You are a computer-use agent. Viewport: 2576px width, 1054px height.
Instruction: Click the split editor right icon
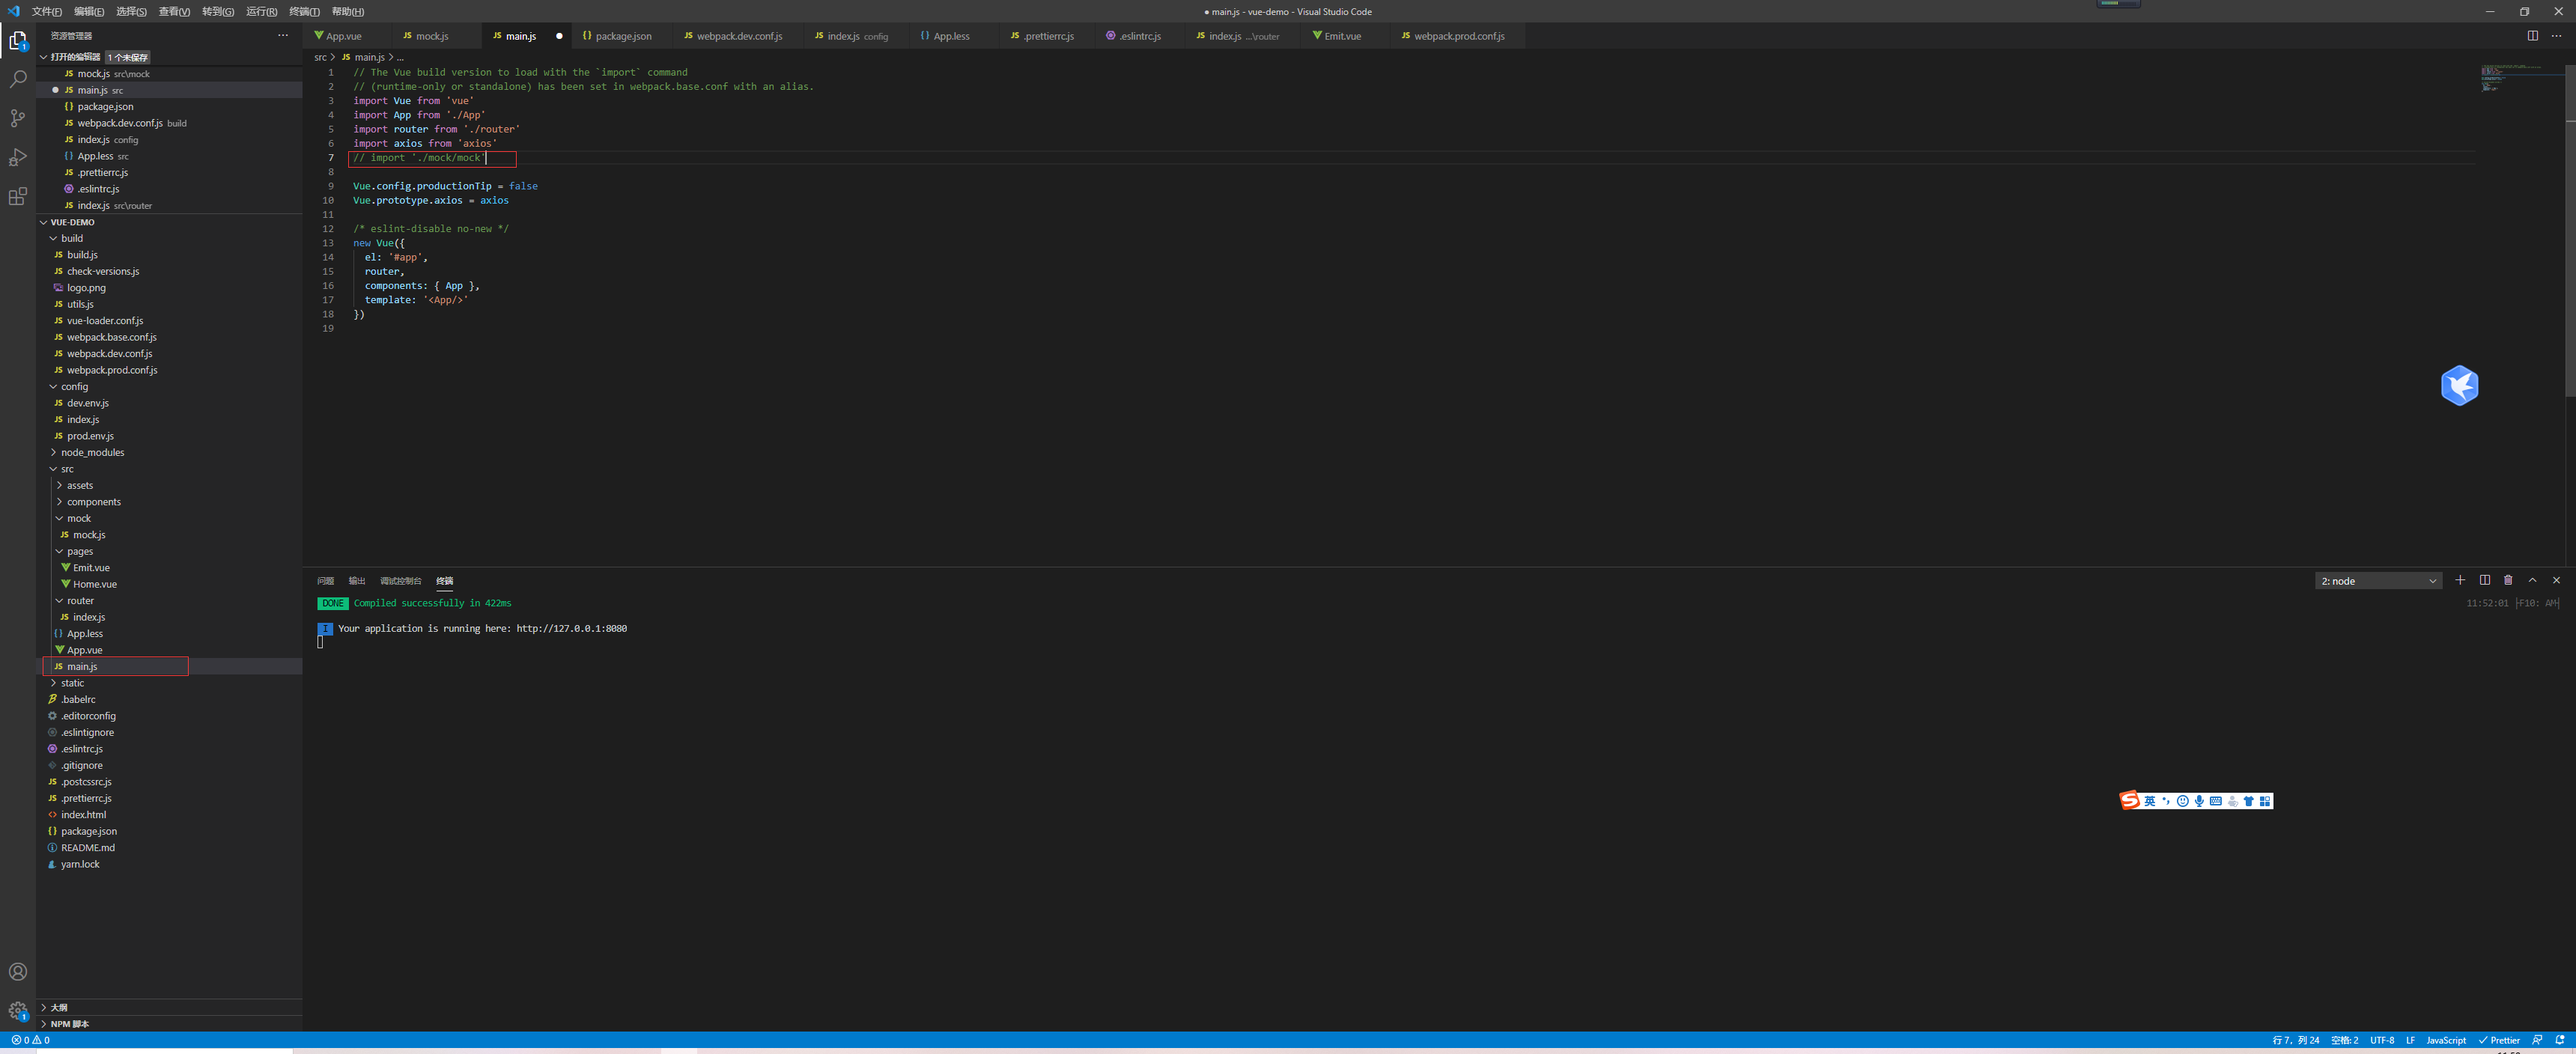tap(2532, 36)
